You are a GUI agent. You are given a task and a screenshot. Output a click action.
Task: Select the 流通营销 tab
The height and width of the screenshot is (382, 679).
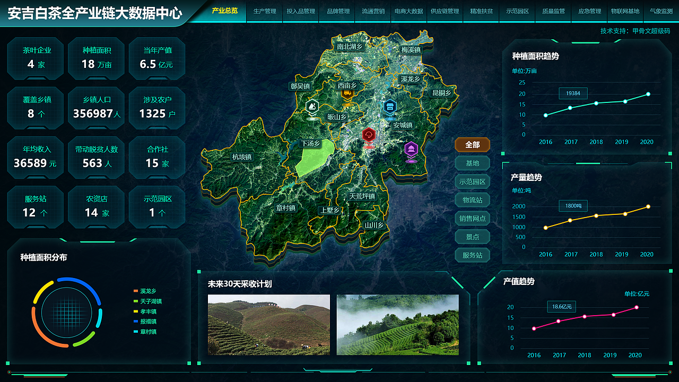(373, 11)
